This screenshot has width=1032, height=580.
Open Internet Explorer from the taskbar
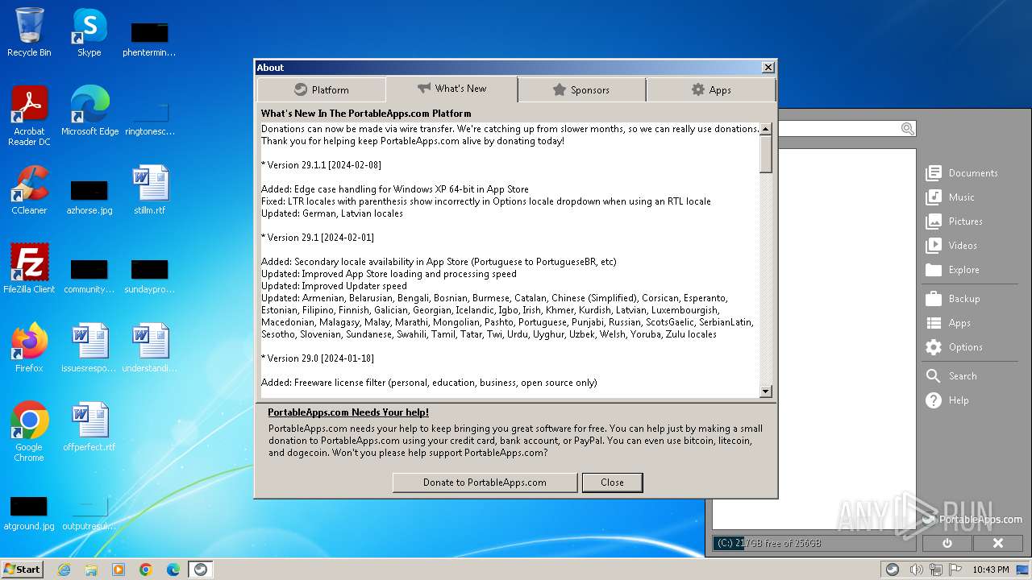click(x=64, y=570)
